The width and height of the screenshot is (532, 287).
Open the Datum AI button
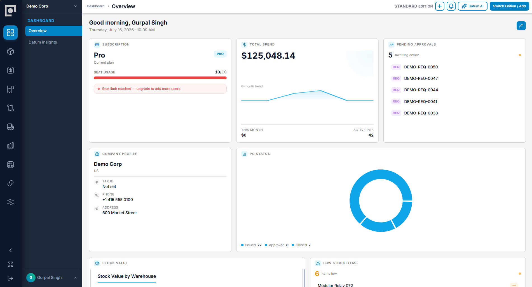click(472, 6)
